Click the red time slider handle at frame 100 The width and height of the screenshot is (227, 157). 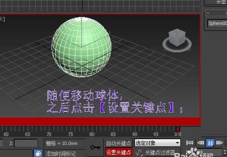[x=178, y=129]
